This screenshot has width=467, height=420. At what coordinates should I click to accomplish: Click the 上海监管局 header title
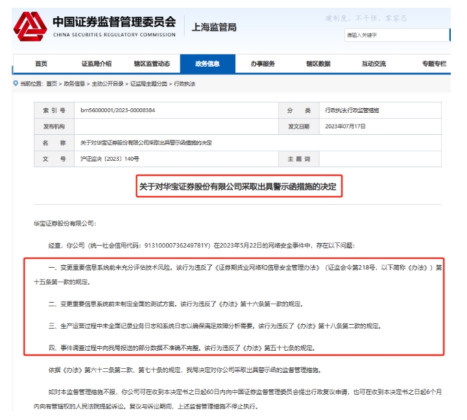click(214, 27)
